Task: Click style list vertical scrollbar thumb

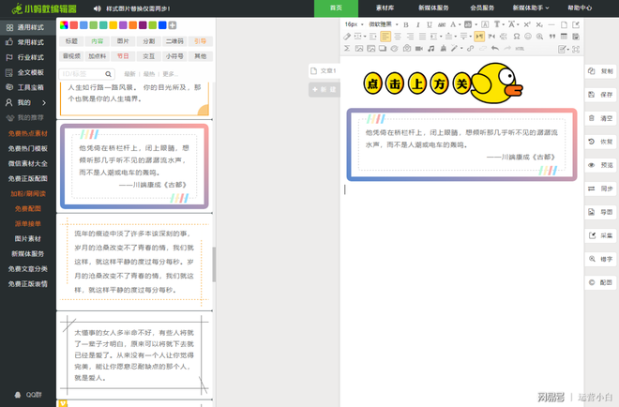Action: pos(214,264)
